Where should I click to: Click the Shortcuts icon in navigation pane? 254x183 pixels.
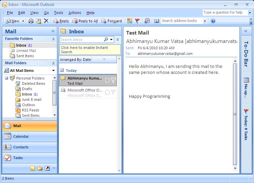(47, 168)
